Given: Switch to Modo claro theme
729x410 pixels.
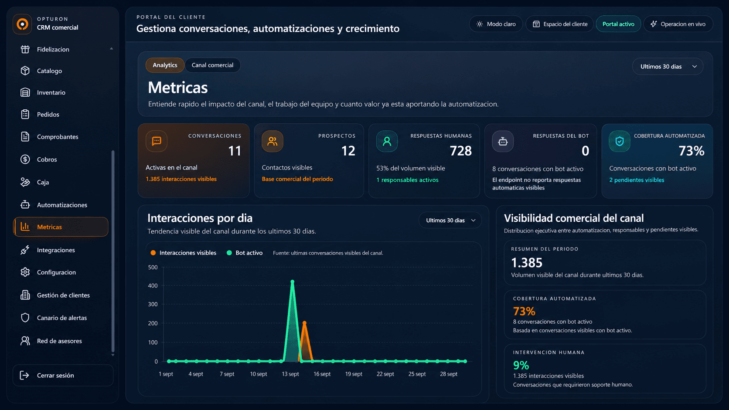Looking at the screenshot, I should click(x=496, y=24).
